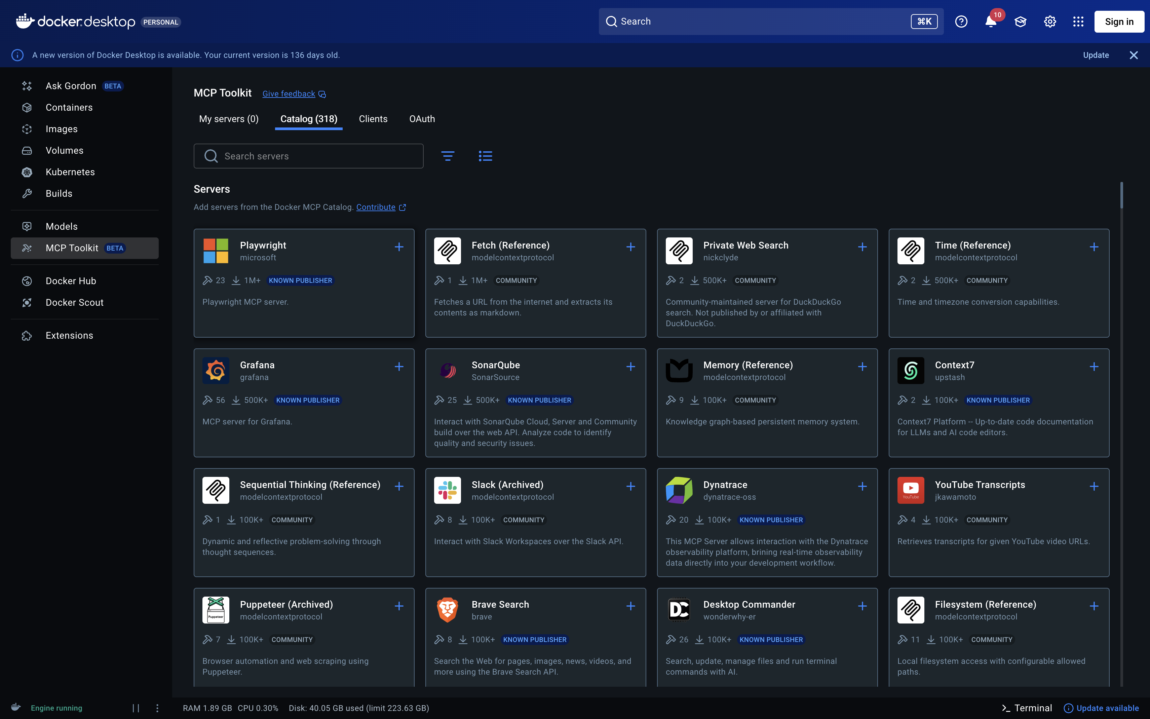Select MCP Toolkit in the sidebar
Screen dimensions: 1150x719
tap(85, 248)
